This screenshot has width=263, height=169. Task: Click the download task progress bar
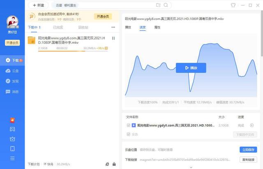[73, 51]
